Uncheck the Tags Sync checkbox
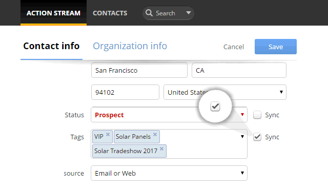328x191 pixels. [257, 137]
